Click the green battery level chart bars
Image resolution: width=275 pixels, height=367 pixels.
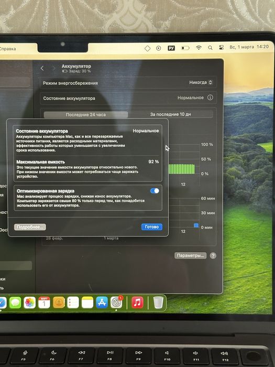click(181, 169)
